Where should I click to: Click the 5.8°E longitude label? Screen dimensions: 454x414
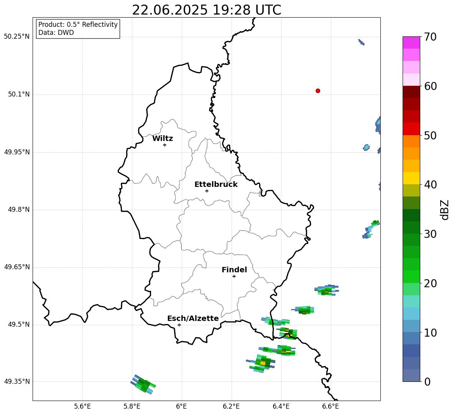(x=132, y=406)
